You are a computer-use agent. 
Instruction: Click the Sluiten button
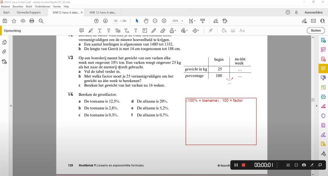pyautogui.click(x=316, y=31)
